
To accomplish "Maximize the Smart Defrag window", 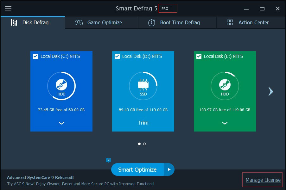I will pos(262,9).
